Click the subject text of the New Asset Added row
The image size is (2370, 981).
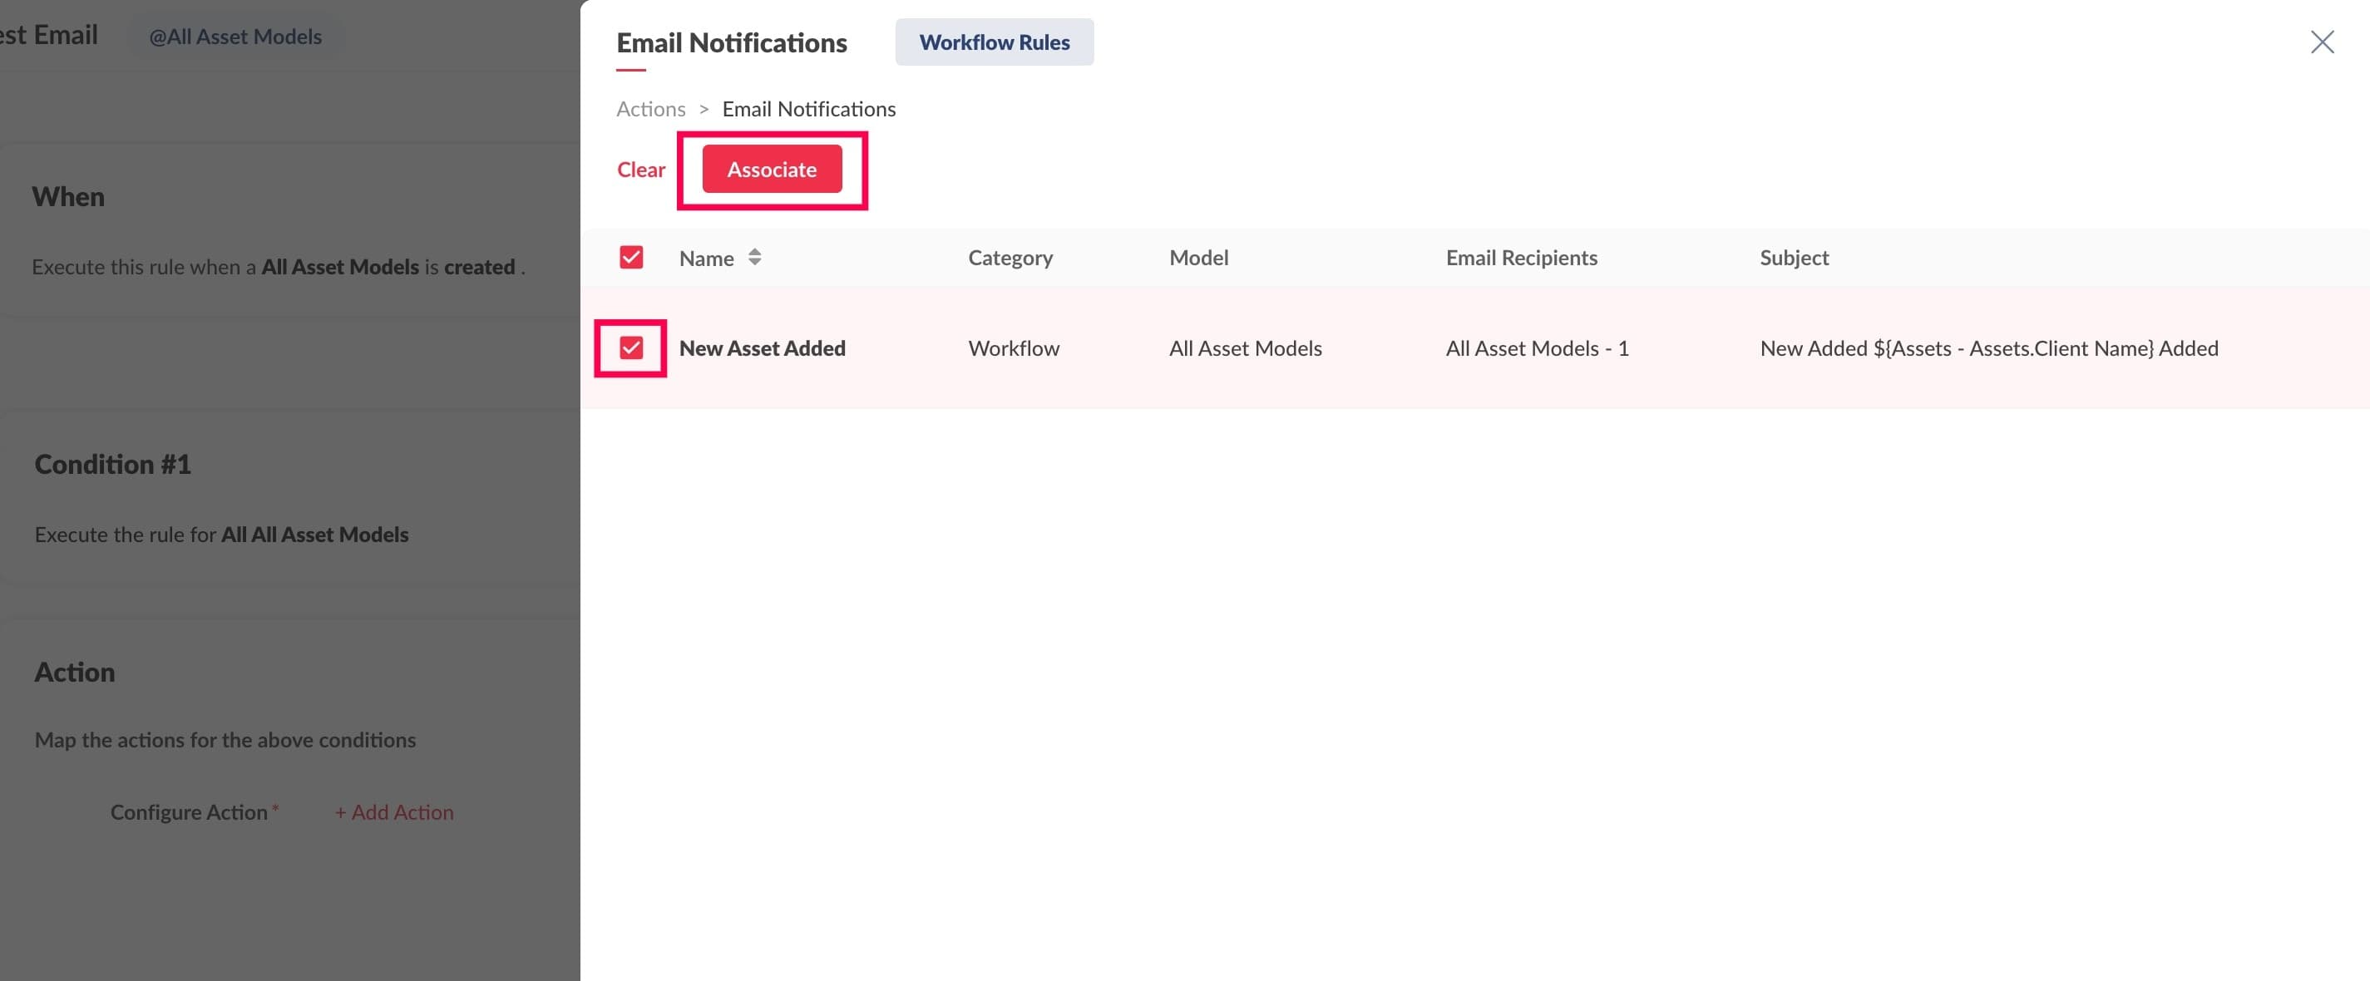(x=1988, y=348)
